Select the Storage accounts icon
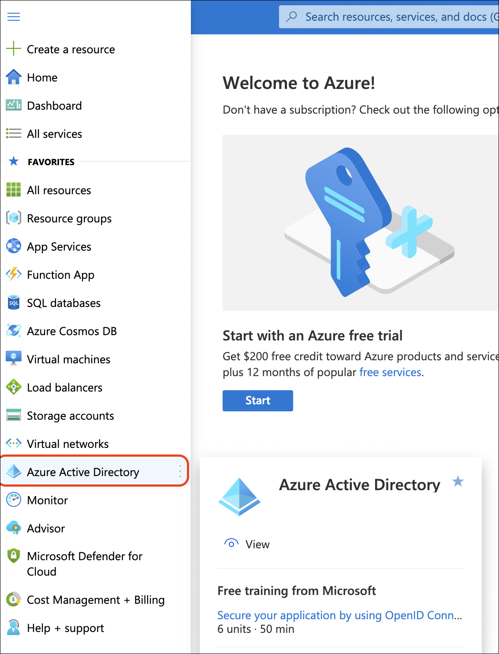 (14, 415)
